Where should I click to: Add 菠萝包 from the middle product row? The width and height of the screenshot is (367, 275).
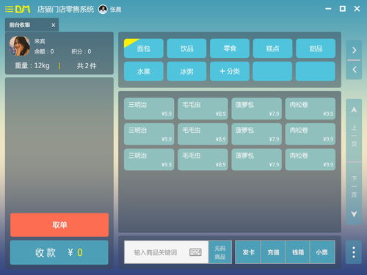(257, 134)
